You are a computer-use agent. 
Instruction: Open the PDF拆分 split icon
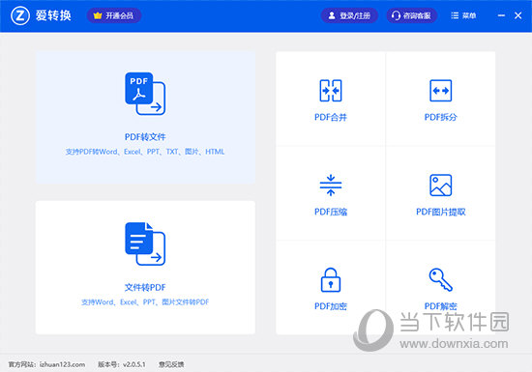441,91
